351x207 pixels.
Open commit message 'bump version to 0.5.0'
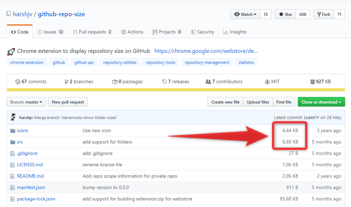[106, 188]
